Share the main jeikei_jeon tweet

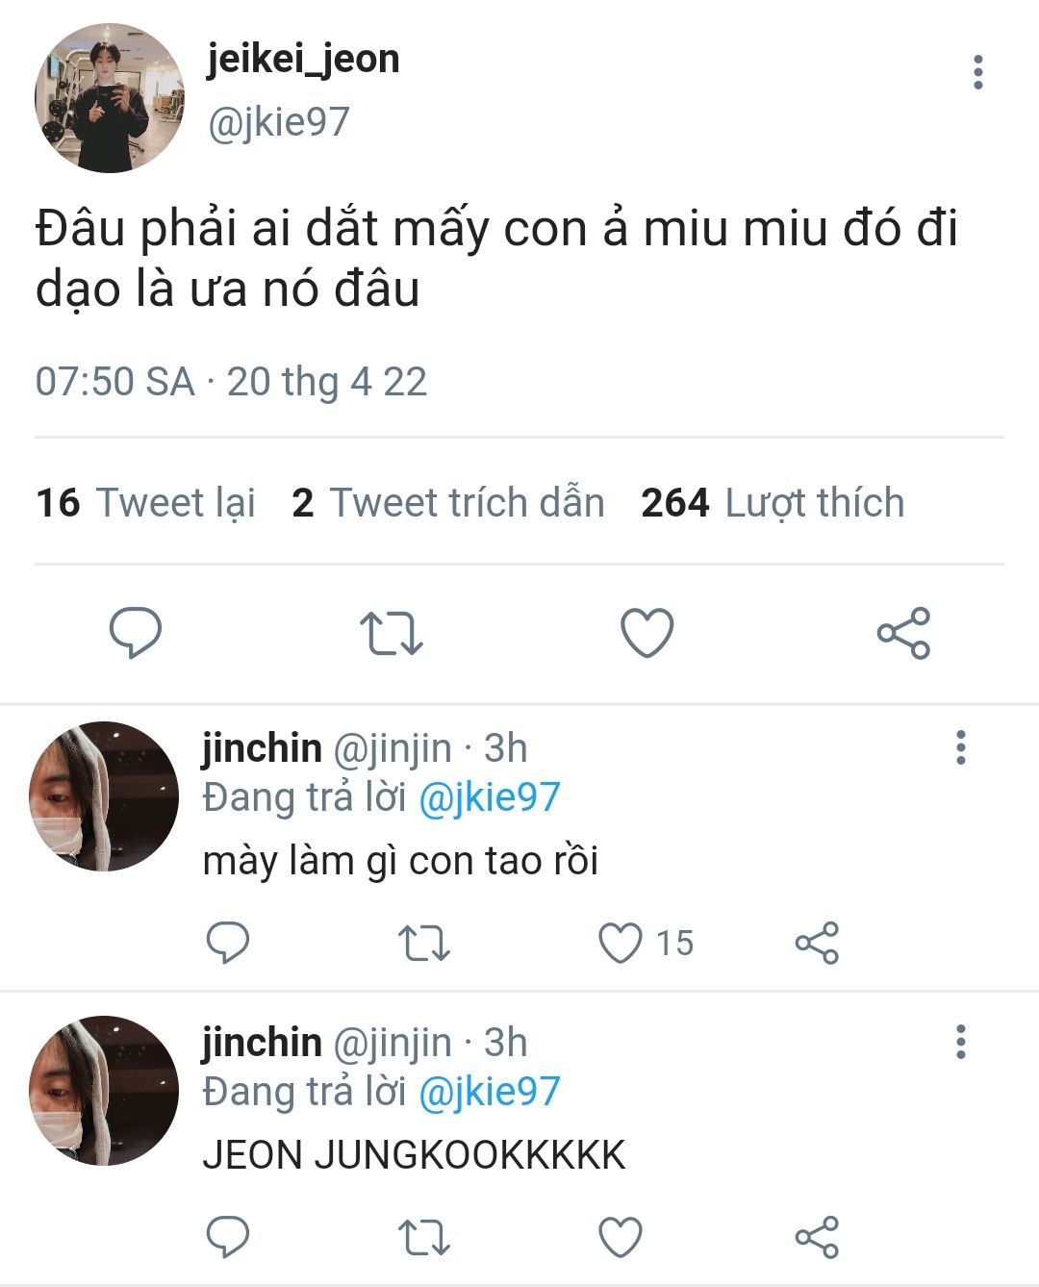(x=903, y=633)
